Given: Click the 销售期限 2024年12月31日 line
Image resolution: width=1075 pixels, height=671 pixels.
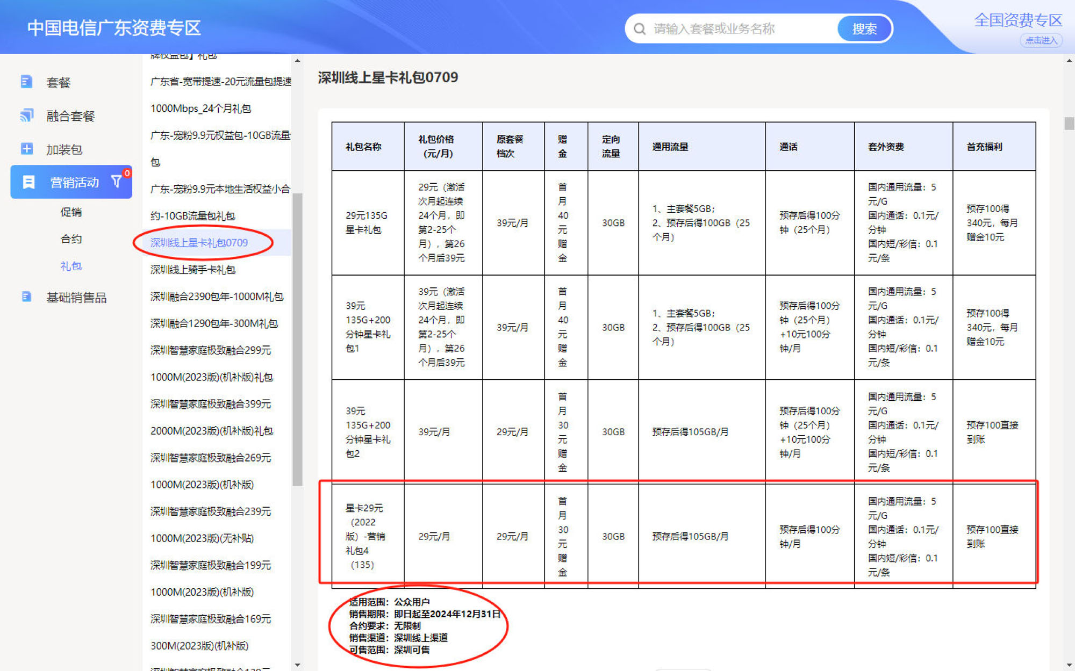Looking at the screenshot, I should click(x=425, y=614).
